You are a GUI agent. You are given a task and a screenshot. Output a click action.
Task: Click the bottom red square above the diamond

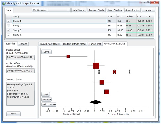click(x=107, y=92)
